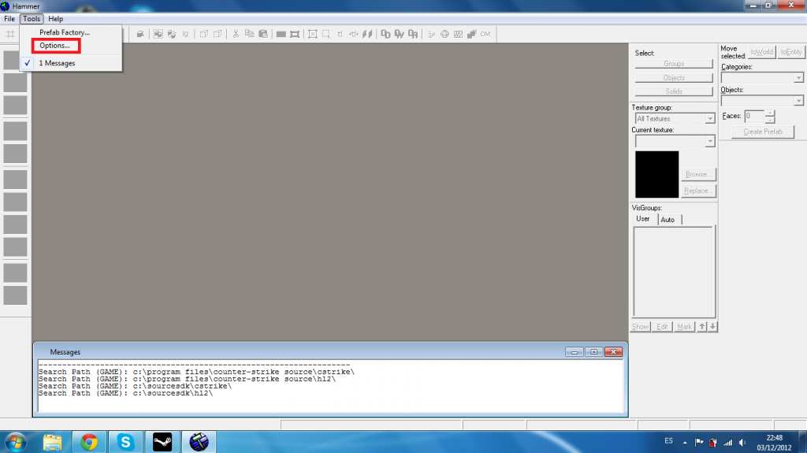Screen dimensions: 807x453
Task: Click the Create Prefab button
Action: click(763, 132)
